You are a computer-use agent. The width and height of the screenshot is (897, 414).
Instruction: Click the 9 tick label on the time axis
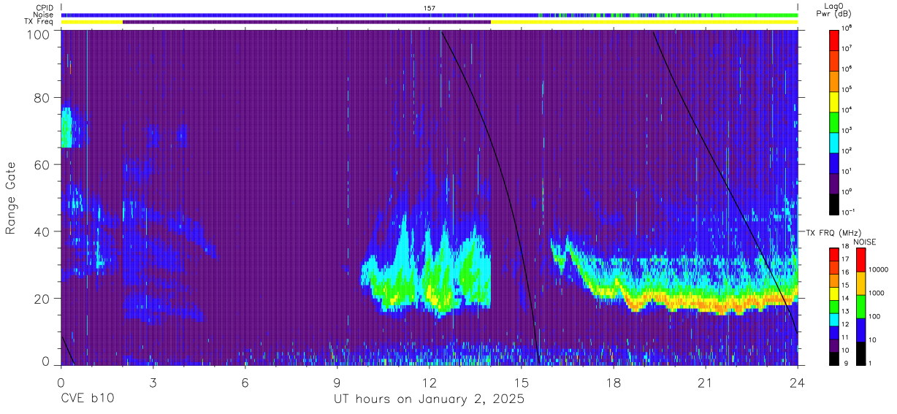(x=337, y=383)
